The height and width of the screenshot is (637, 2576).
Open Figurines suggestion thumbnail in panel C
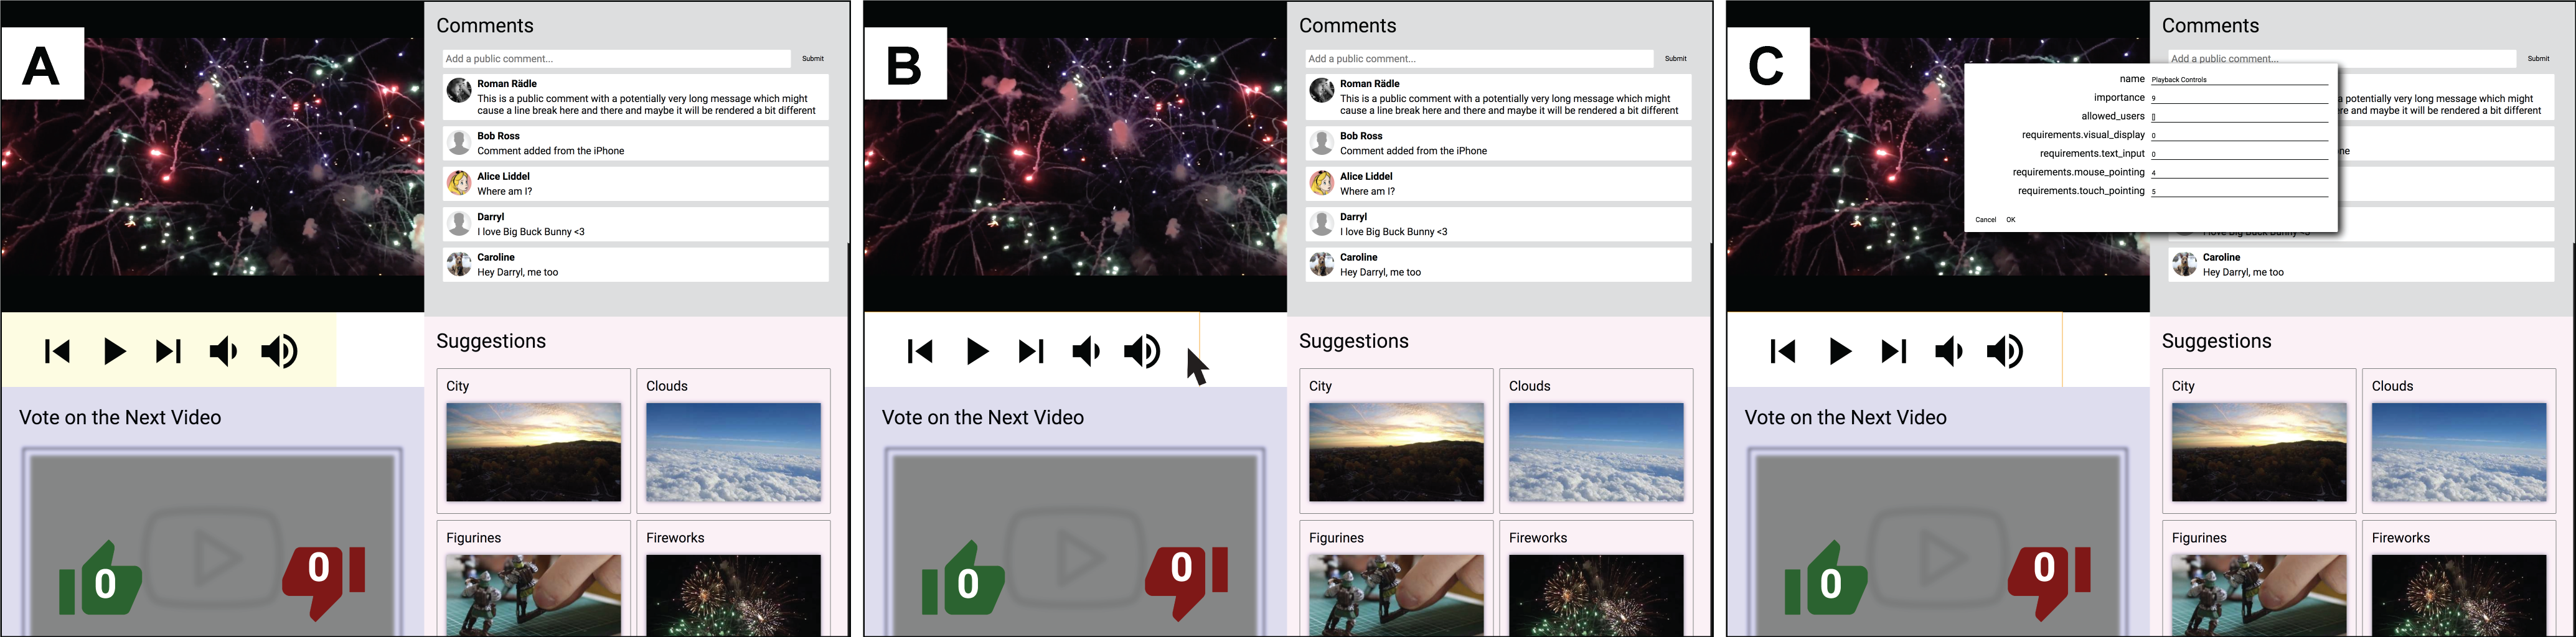tap(2260, 595)
